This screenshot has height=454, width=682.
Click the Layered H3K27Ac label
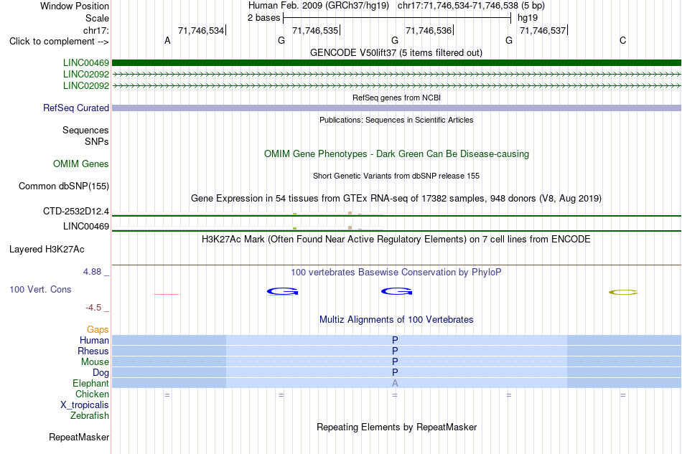pos(47,250)
